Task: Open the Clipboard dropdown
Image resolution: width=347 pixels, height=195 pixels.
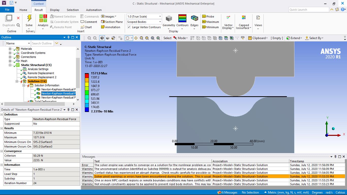Action: (x=258, y=38)
